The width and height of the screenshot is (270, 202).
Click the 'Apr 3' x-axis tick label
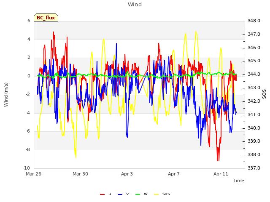click(127, 174)
